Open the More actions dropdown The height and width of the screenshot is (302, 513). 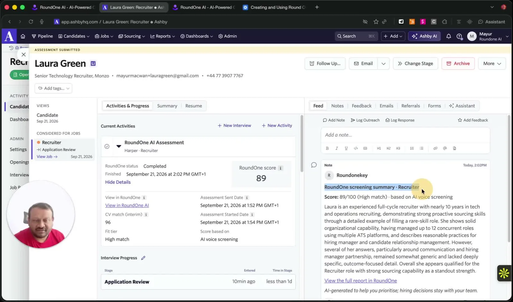(x=492, y=63)
